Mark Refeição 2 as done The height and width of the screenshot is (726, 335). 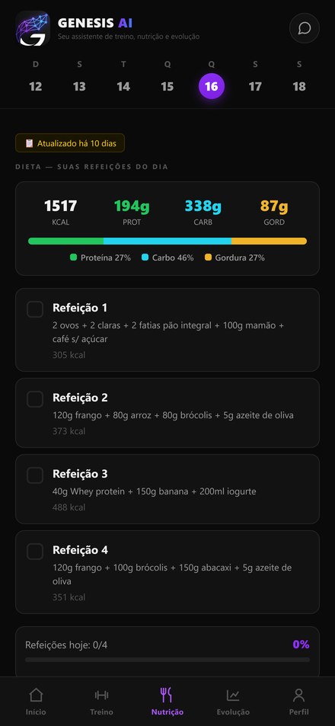tap(35, 398)
